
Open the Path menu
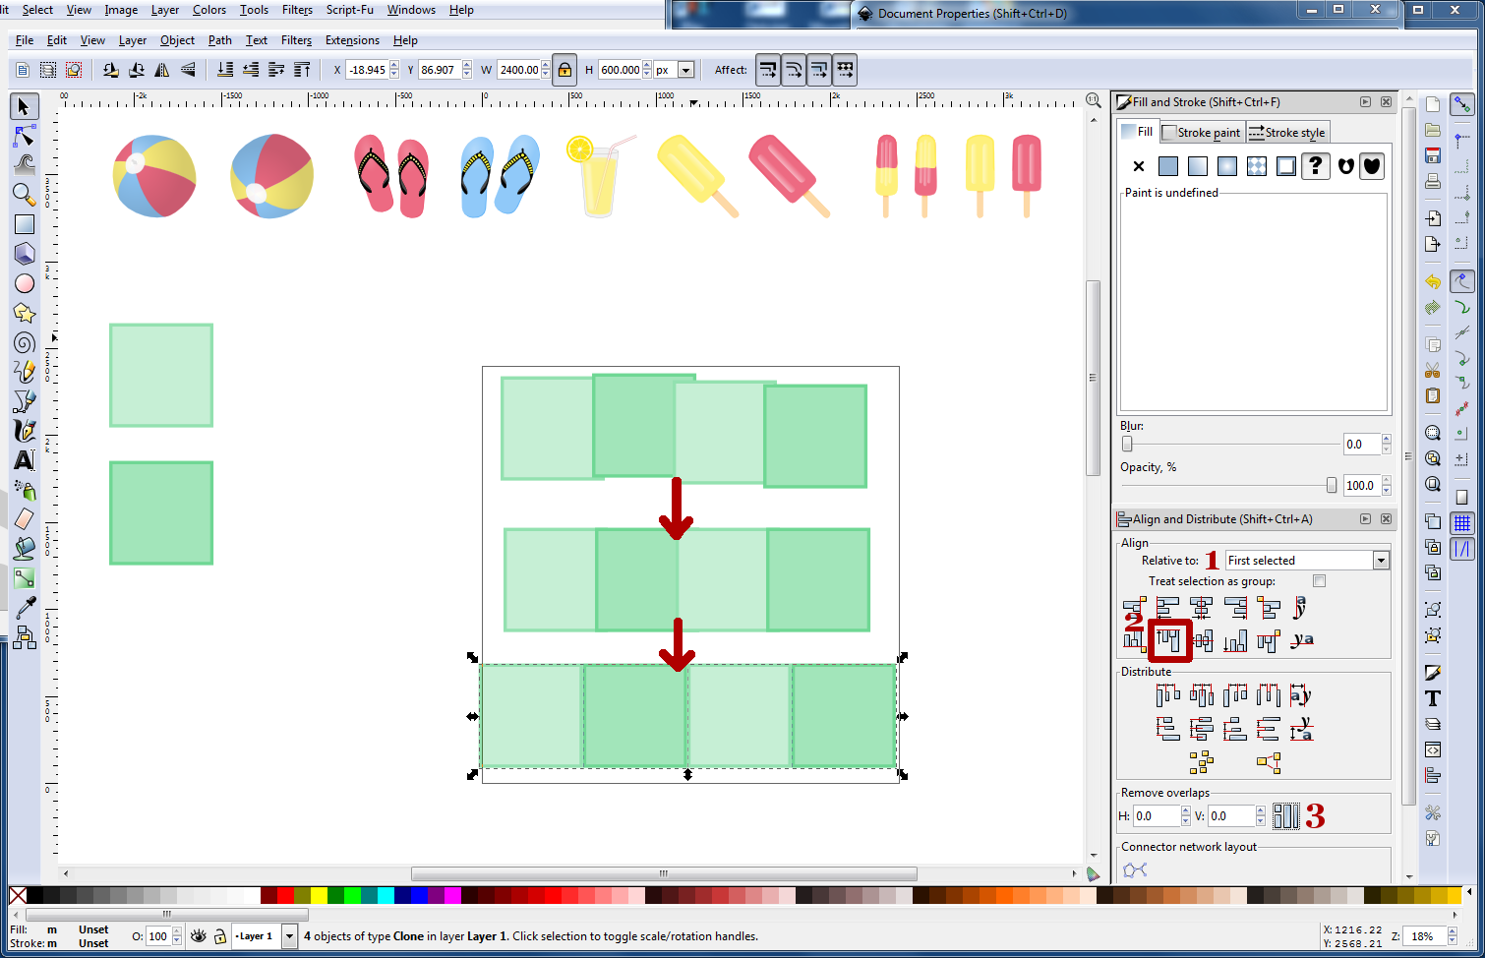(219, 40)
